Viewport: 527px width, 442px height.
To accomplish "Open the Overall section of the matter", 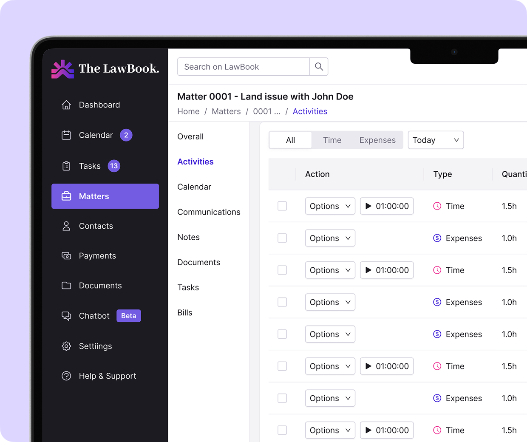I will tap(190, 136).
